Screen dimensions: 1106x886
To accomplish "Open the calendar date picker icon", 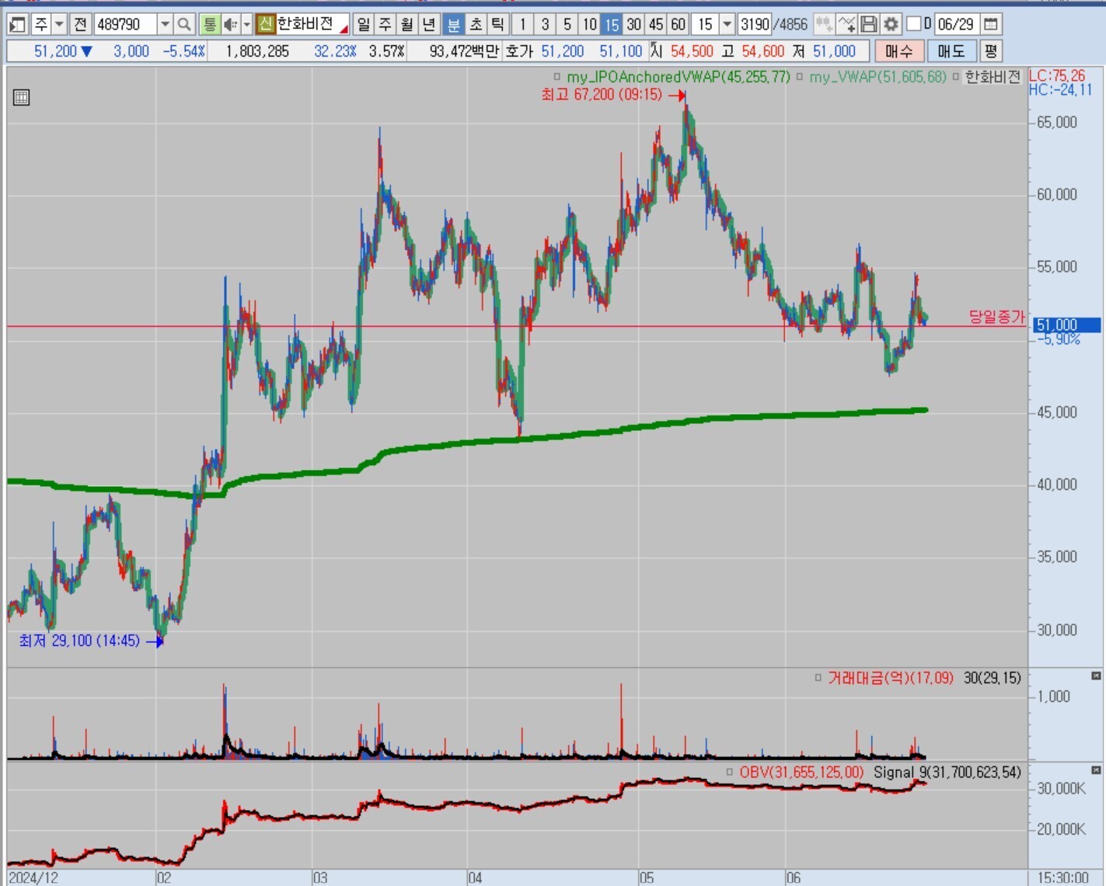I will (x=990, y=25).
